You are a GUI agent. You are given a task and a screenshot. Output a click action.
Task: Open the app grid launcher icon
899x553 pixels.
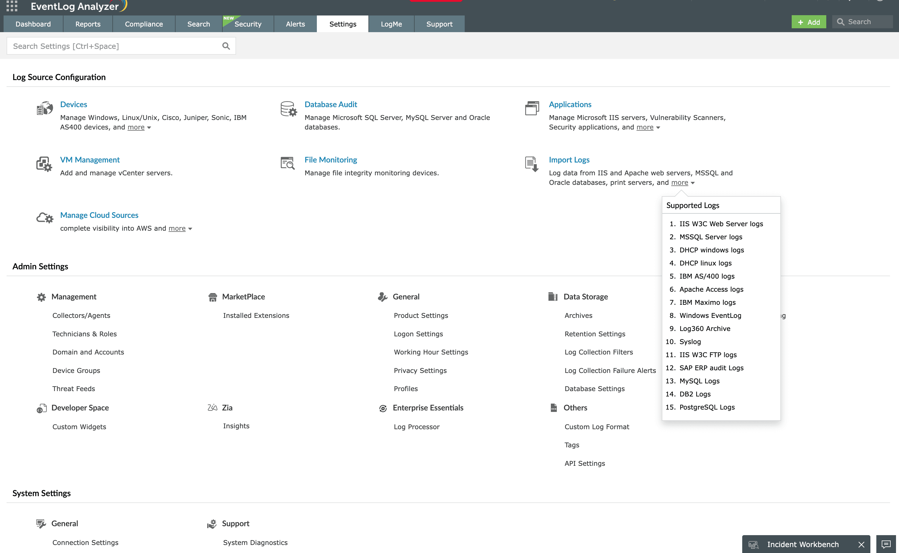tap(12, 6)
